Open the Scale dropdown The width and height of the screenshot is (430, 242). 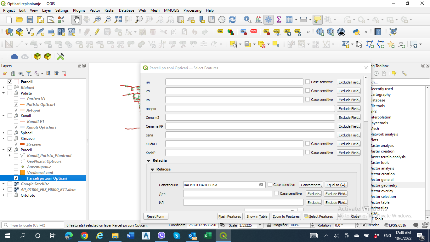click(260, 225)
